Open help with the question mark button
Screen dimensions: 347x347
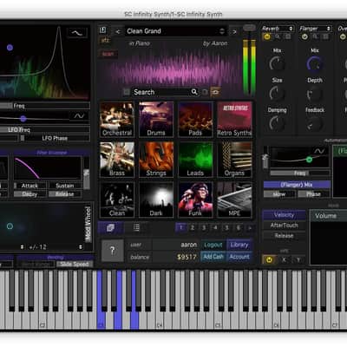[113, 251]
